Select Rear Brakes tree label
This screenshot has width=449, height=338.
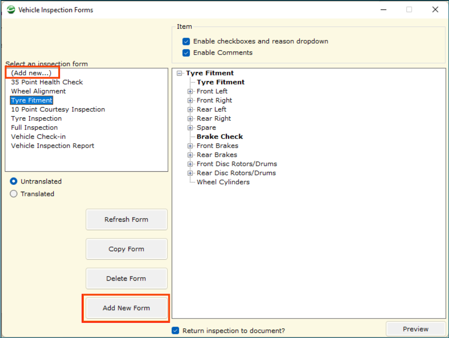[x=217, y=155]
